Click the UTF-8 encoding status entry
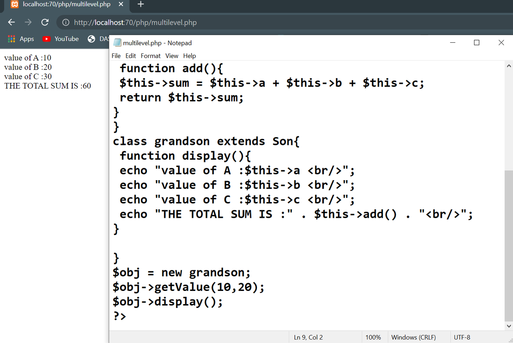 point(462,337)
